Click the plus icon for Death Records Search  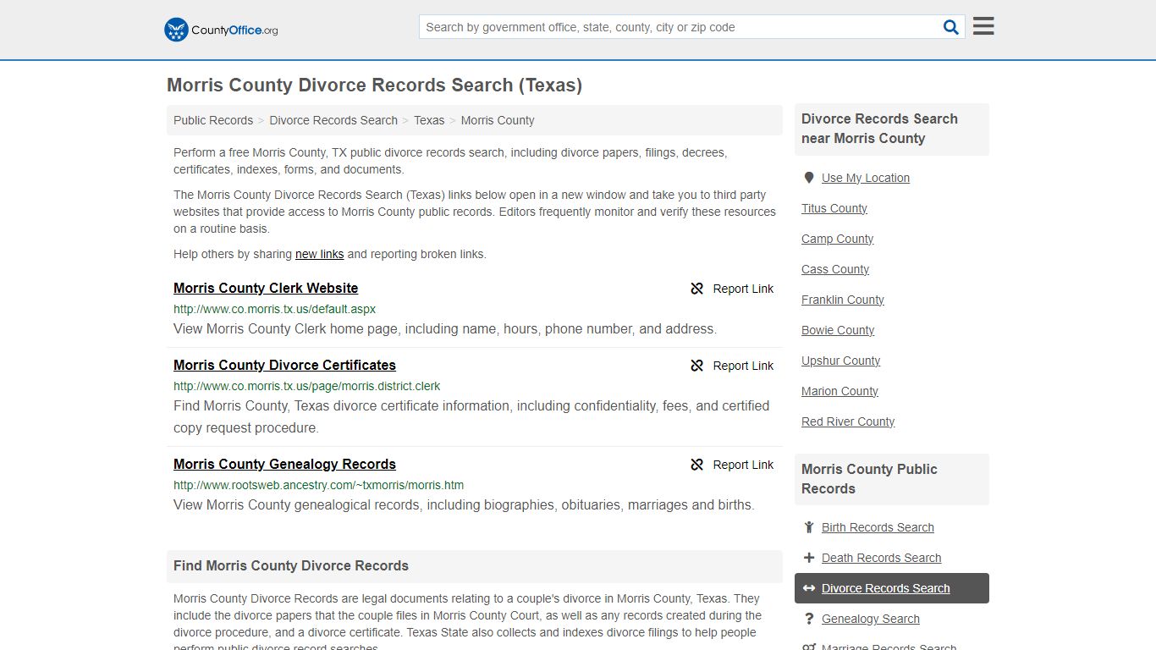pos(809,558)
